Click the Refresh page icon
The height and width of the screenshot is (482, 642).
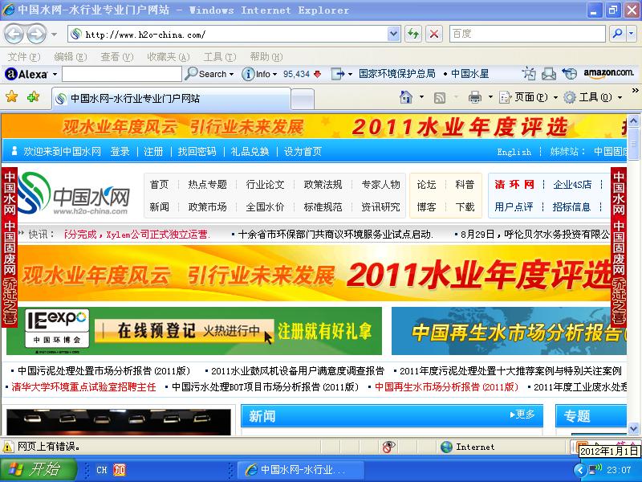pos(413,34)
